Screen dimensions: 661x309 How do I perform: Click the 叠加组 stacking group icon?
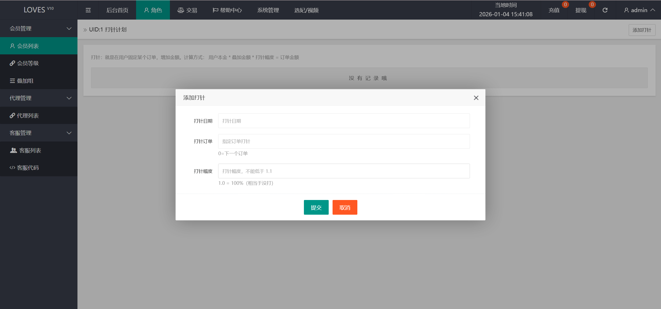(12, 81)
